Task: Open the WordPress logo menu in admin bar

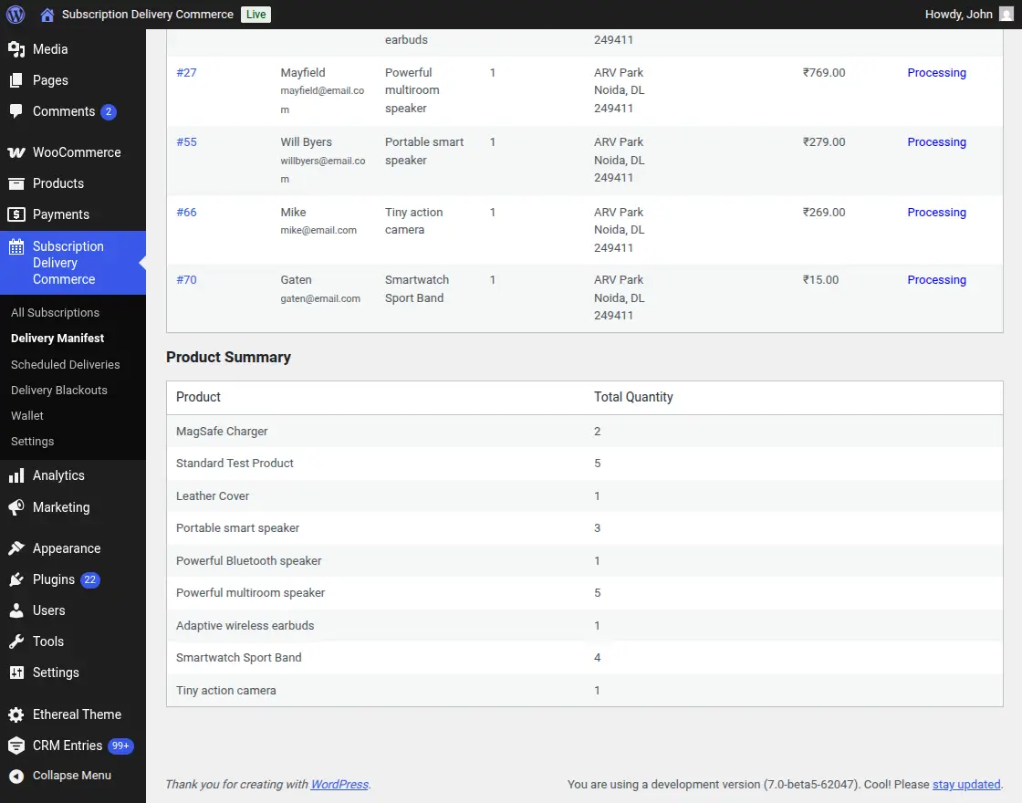Action: point(15,14)
